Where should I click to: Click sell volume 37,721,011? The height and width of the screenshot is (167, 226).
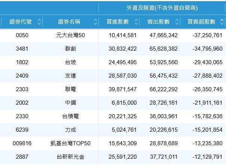coord(164,157)
